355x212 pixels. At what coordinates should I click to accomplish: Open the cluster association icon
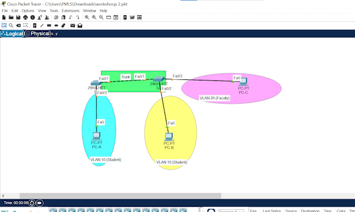[132, 17]
